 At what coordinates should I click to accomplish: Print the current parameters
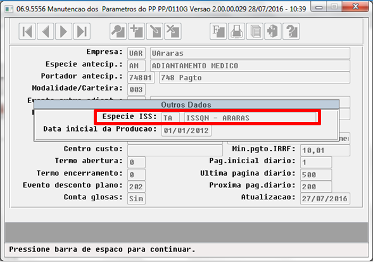coord(236,31)
